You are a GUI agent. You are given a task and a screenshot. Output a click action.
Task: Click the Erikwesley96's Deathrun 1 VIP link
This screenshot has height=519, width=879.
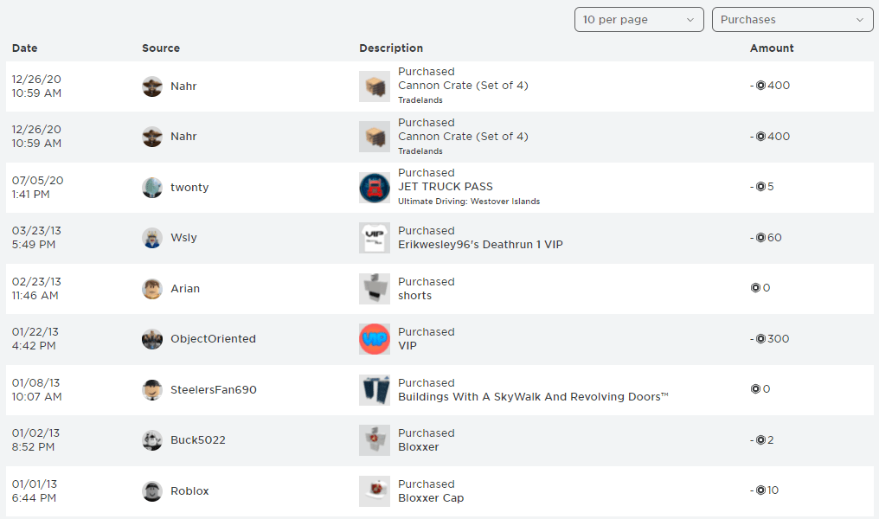(480, 245)
